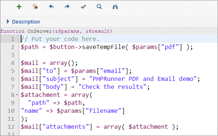This screenshot has height=136, width=218.
Task: Click the "PHPRunner PDF and Email demo" string
Action: pyautogui.click(x=143, y=79)
